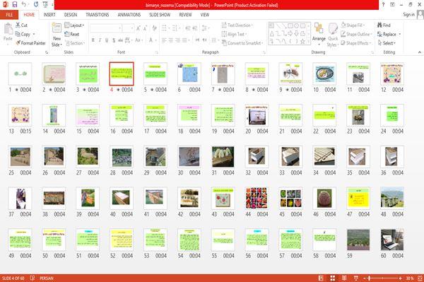Expand the Shape Fill dropdown

tap(353, 25)
